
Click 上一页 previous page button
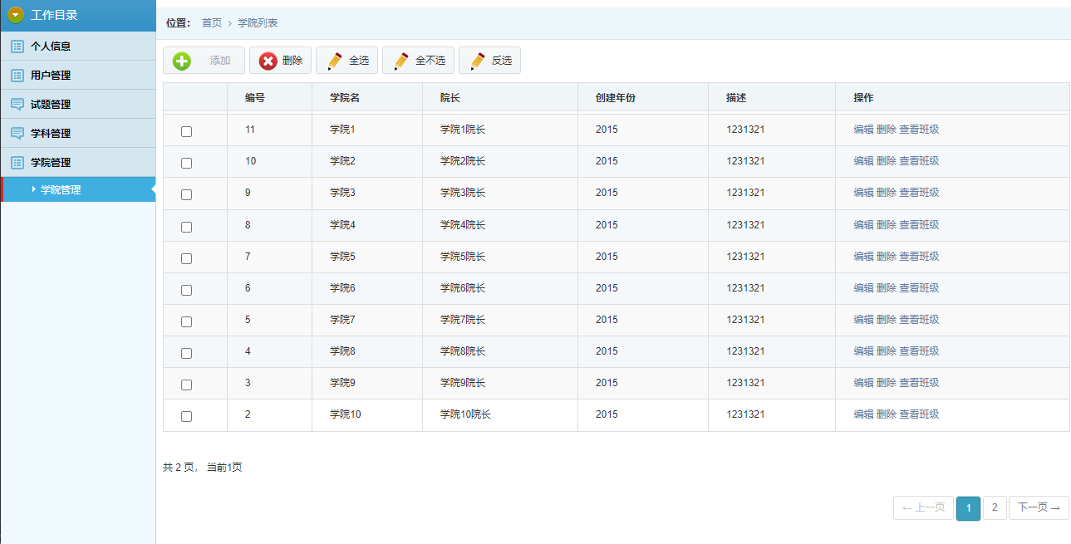click(x=923, y=508)
